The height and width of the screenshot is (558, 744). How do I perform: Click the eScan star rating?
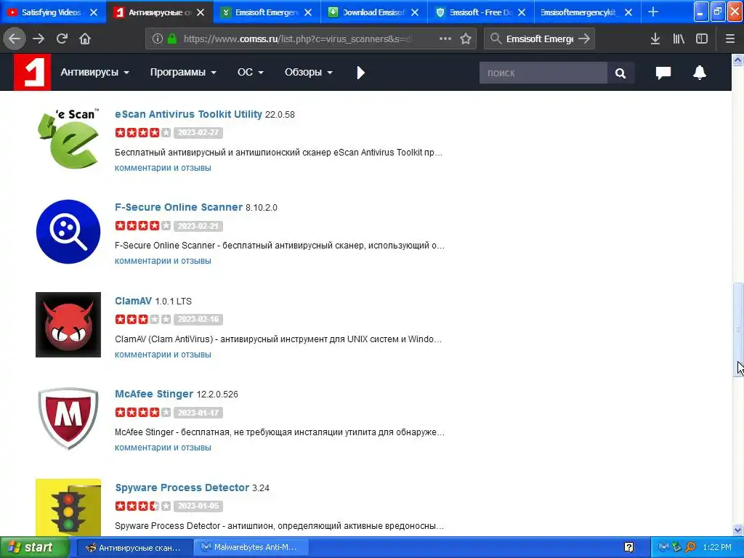tap(143, 132)
